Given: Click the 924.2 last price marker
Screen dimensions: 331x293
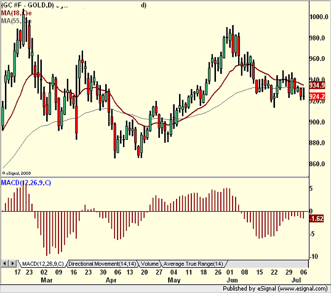Looking at the screenshot, I should (x=317, y=97).
